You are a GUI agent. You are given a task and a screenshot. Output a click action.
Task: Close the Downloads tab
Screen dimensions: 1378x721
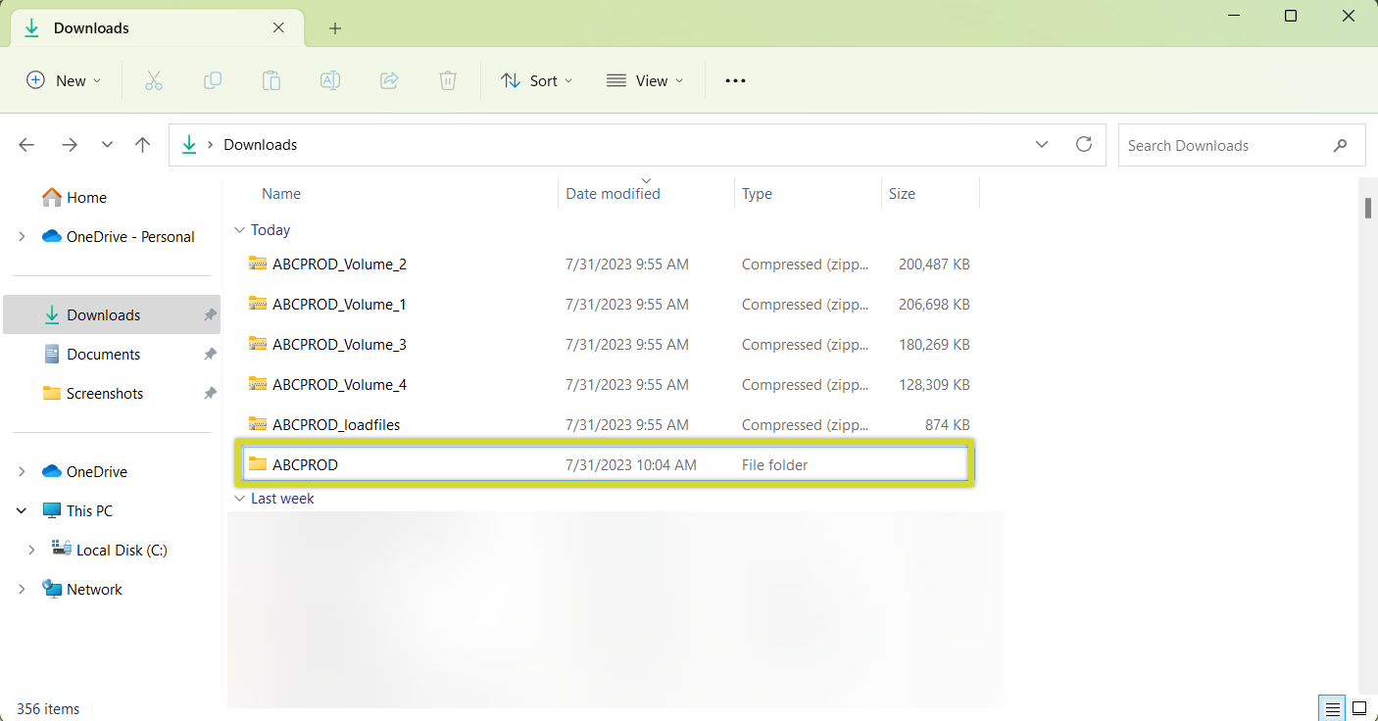pos(279,28)
